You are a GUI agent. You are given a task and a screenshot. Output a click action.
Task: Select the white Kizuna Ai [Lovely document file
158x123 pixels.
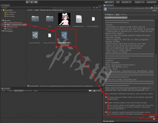point(50,35)
